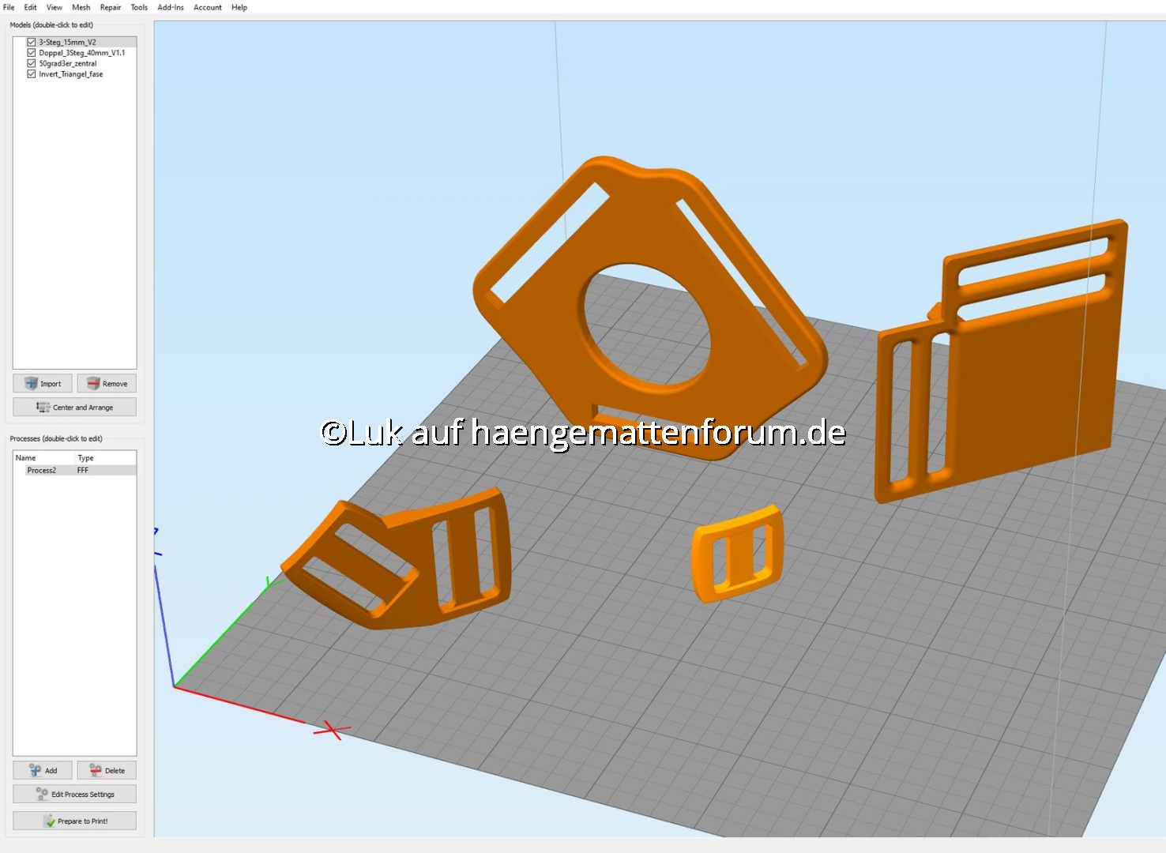The height and width of the screenshot is (853, 1166).
Task: Open the Add-Ins menu
Action: 171,7
